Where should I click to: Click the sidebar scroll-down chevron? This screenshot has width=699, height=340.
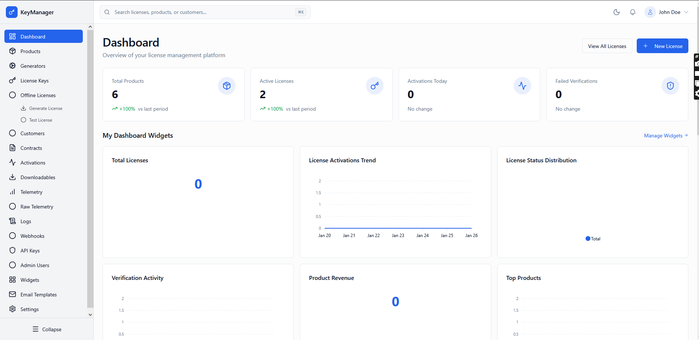90,315
